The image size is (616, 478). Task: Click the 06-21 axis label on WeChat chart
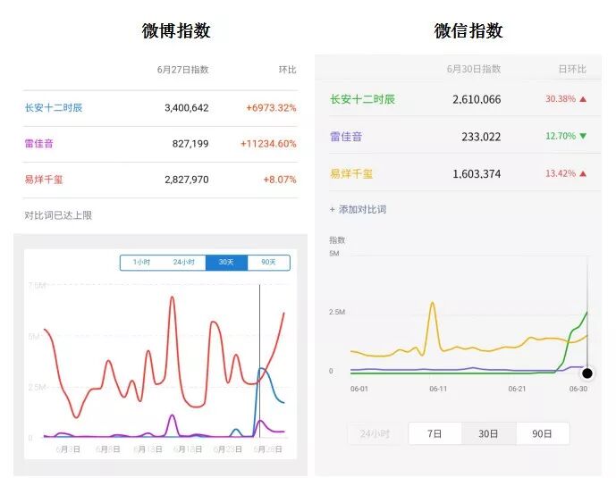tap(517, 389)
